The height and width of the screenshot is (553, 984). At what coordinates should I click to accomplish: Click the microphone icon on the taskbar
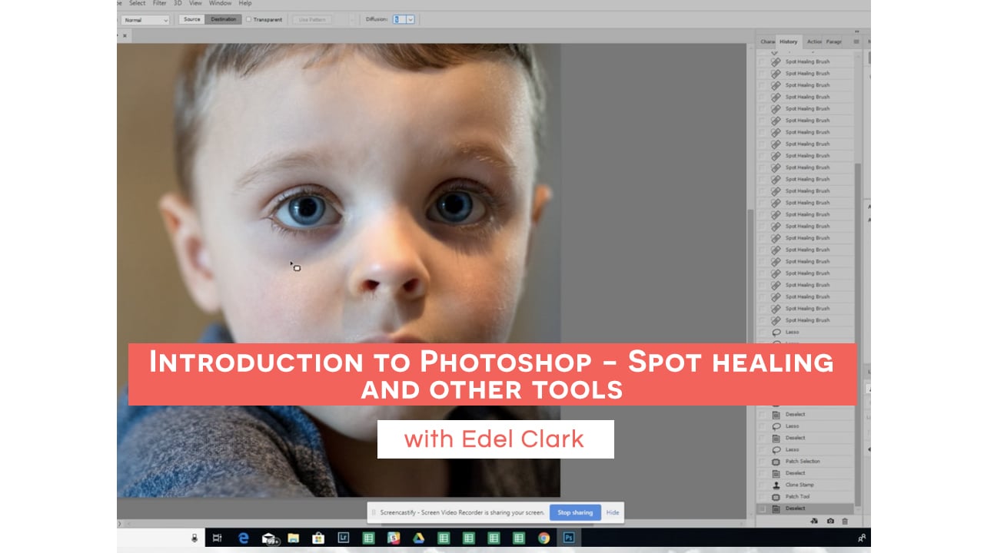(194, 538)
